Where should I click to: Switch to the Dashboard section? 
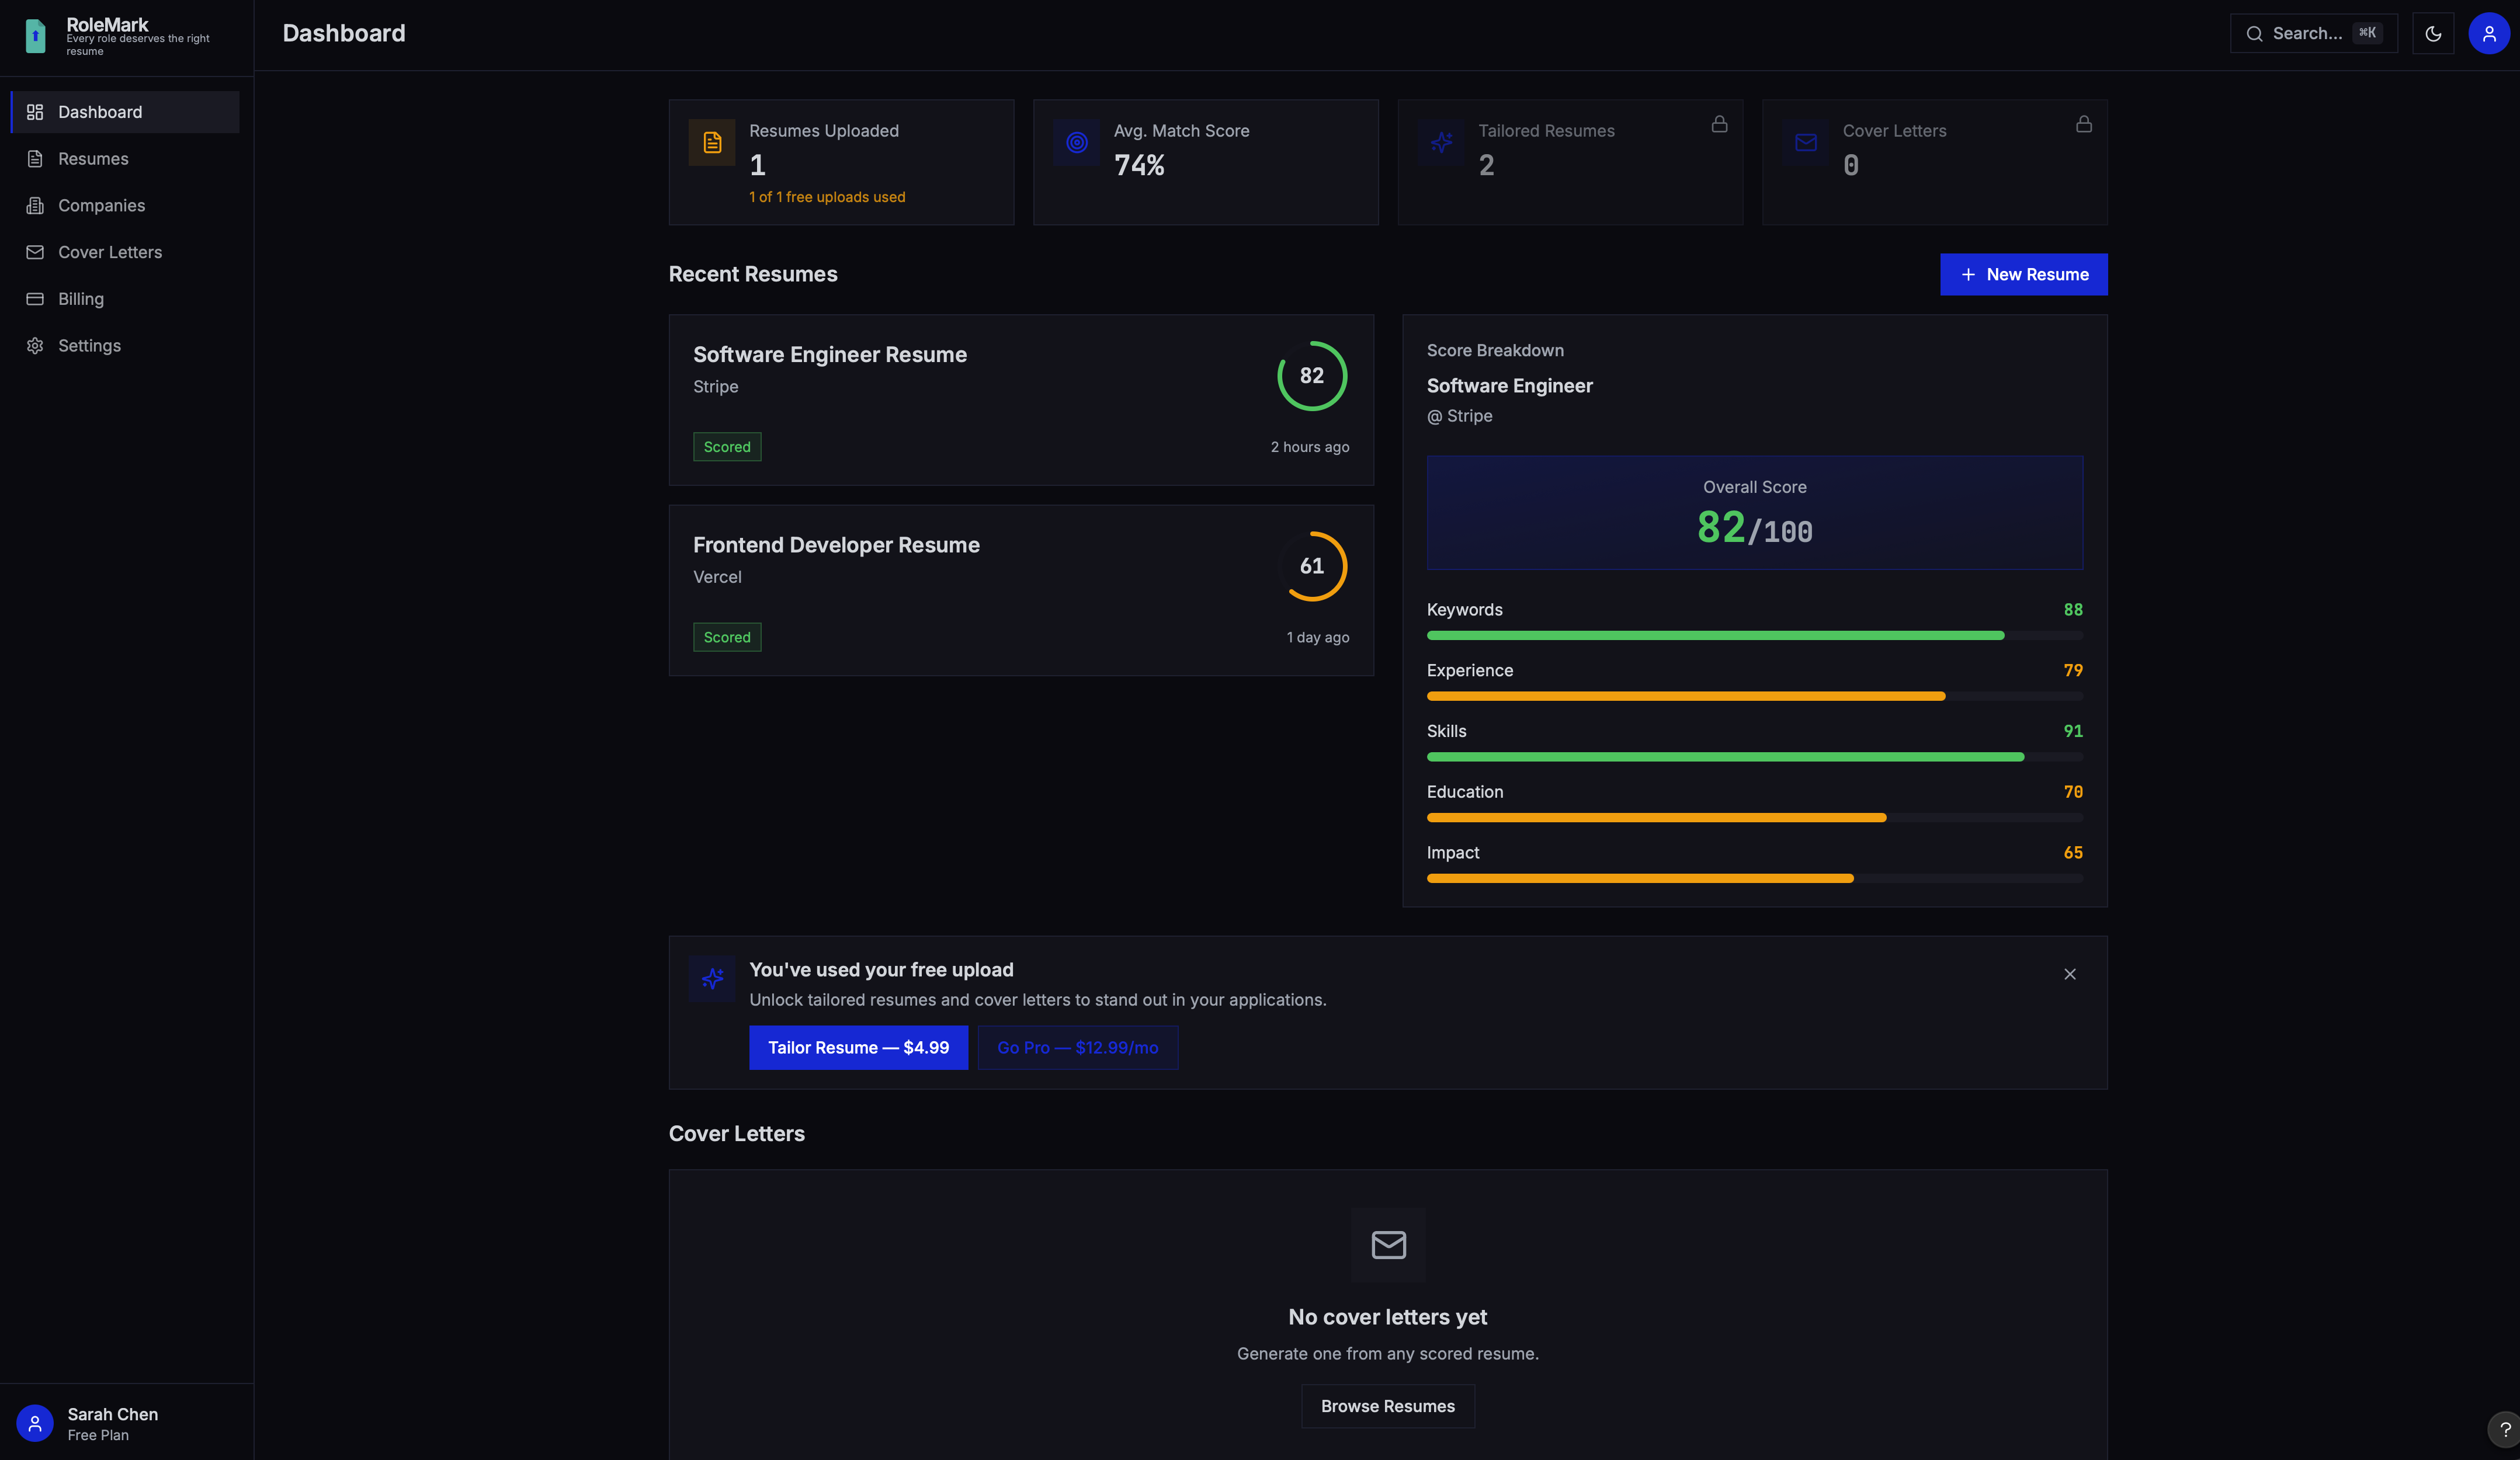pos(100,111)
